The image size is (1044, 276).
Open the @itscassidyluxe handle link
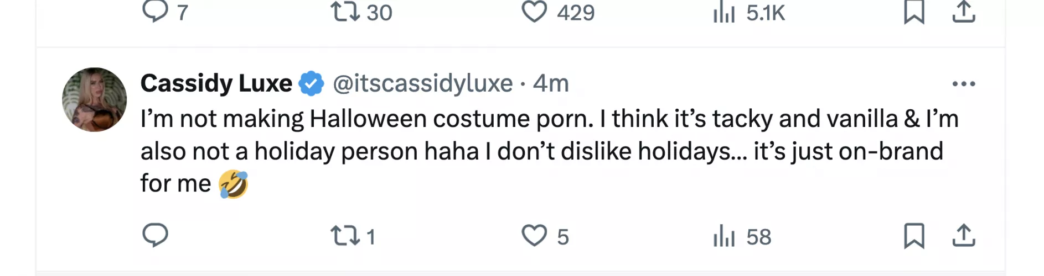pos(423,83)
